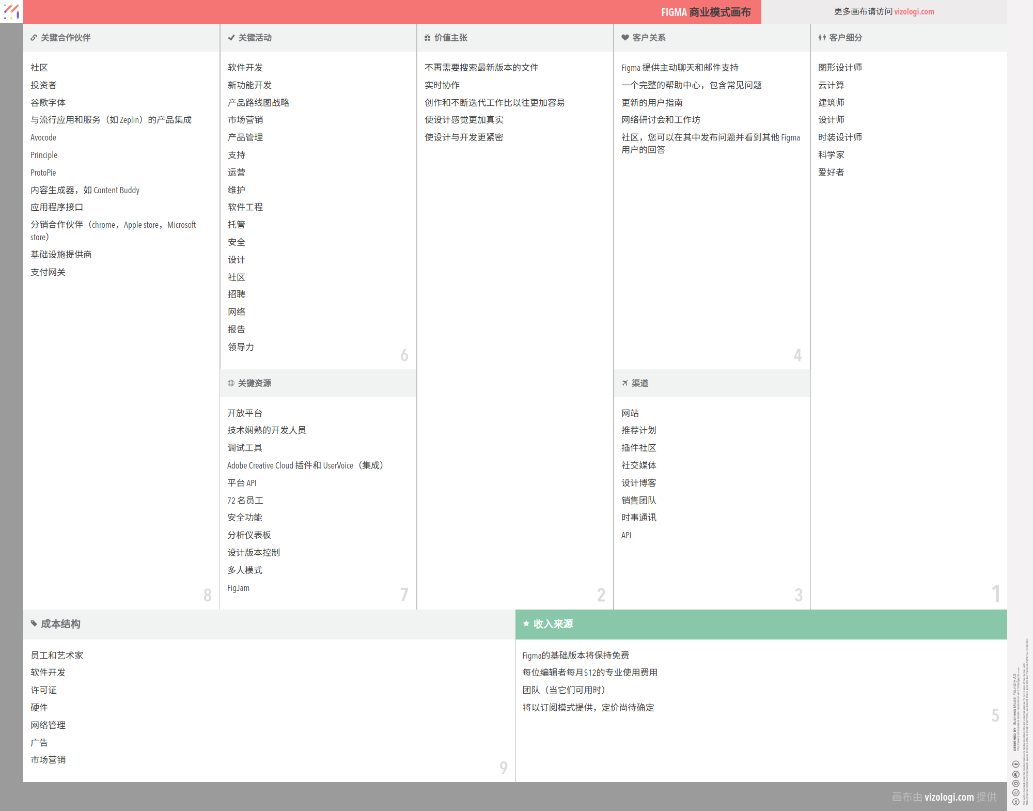
Task: Click the globe icon beside 关键资源 header
Action: (230, 383)
